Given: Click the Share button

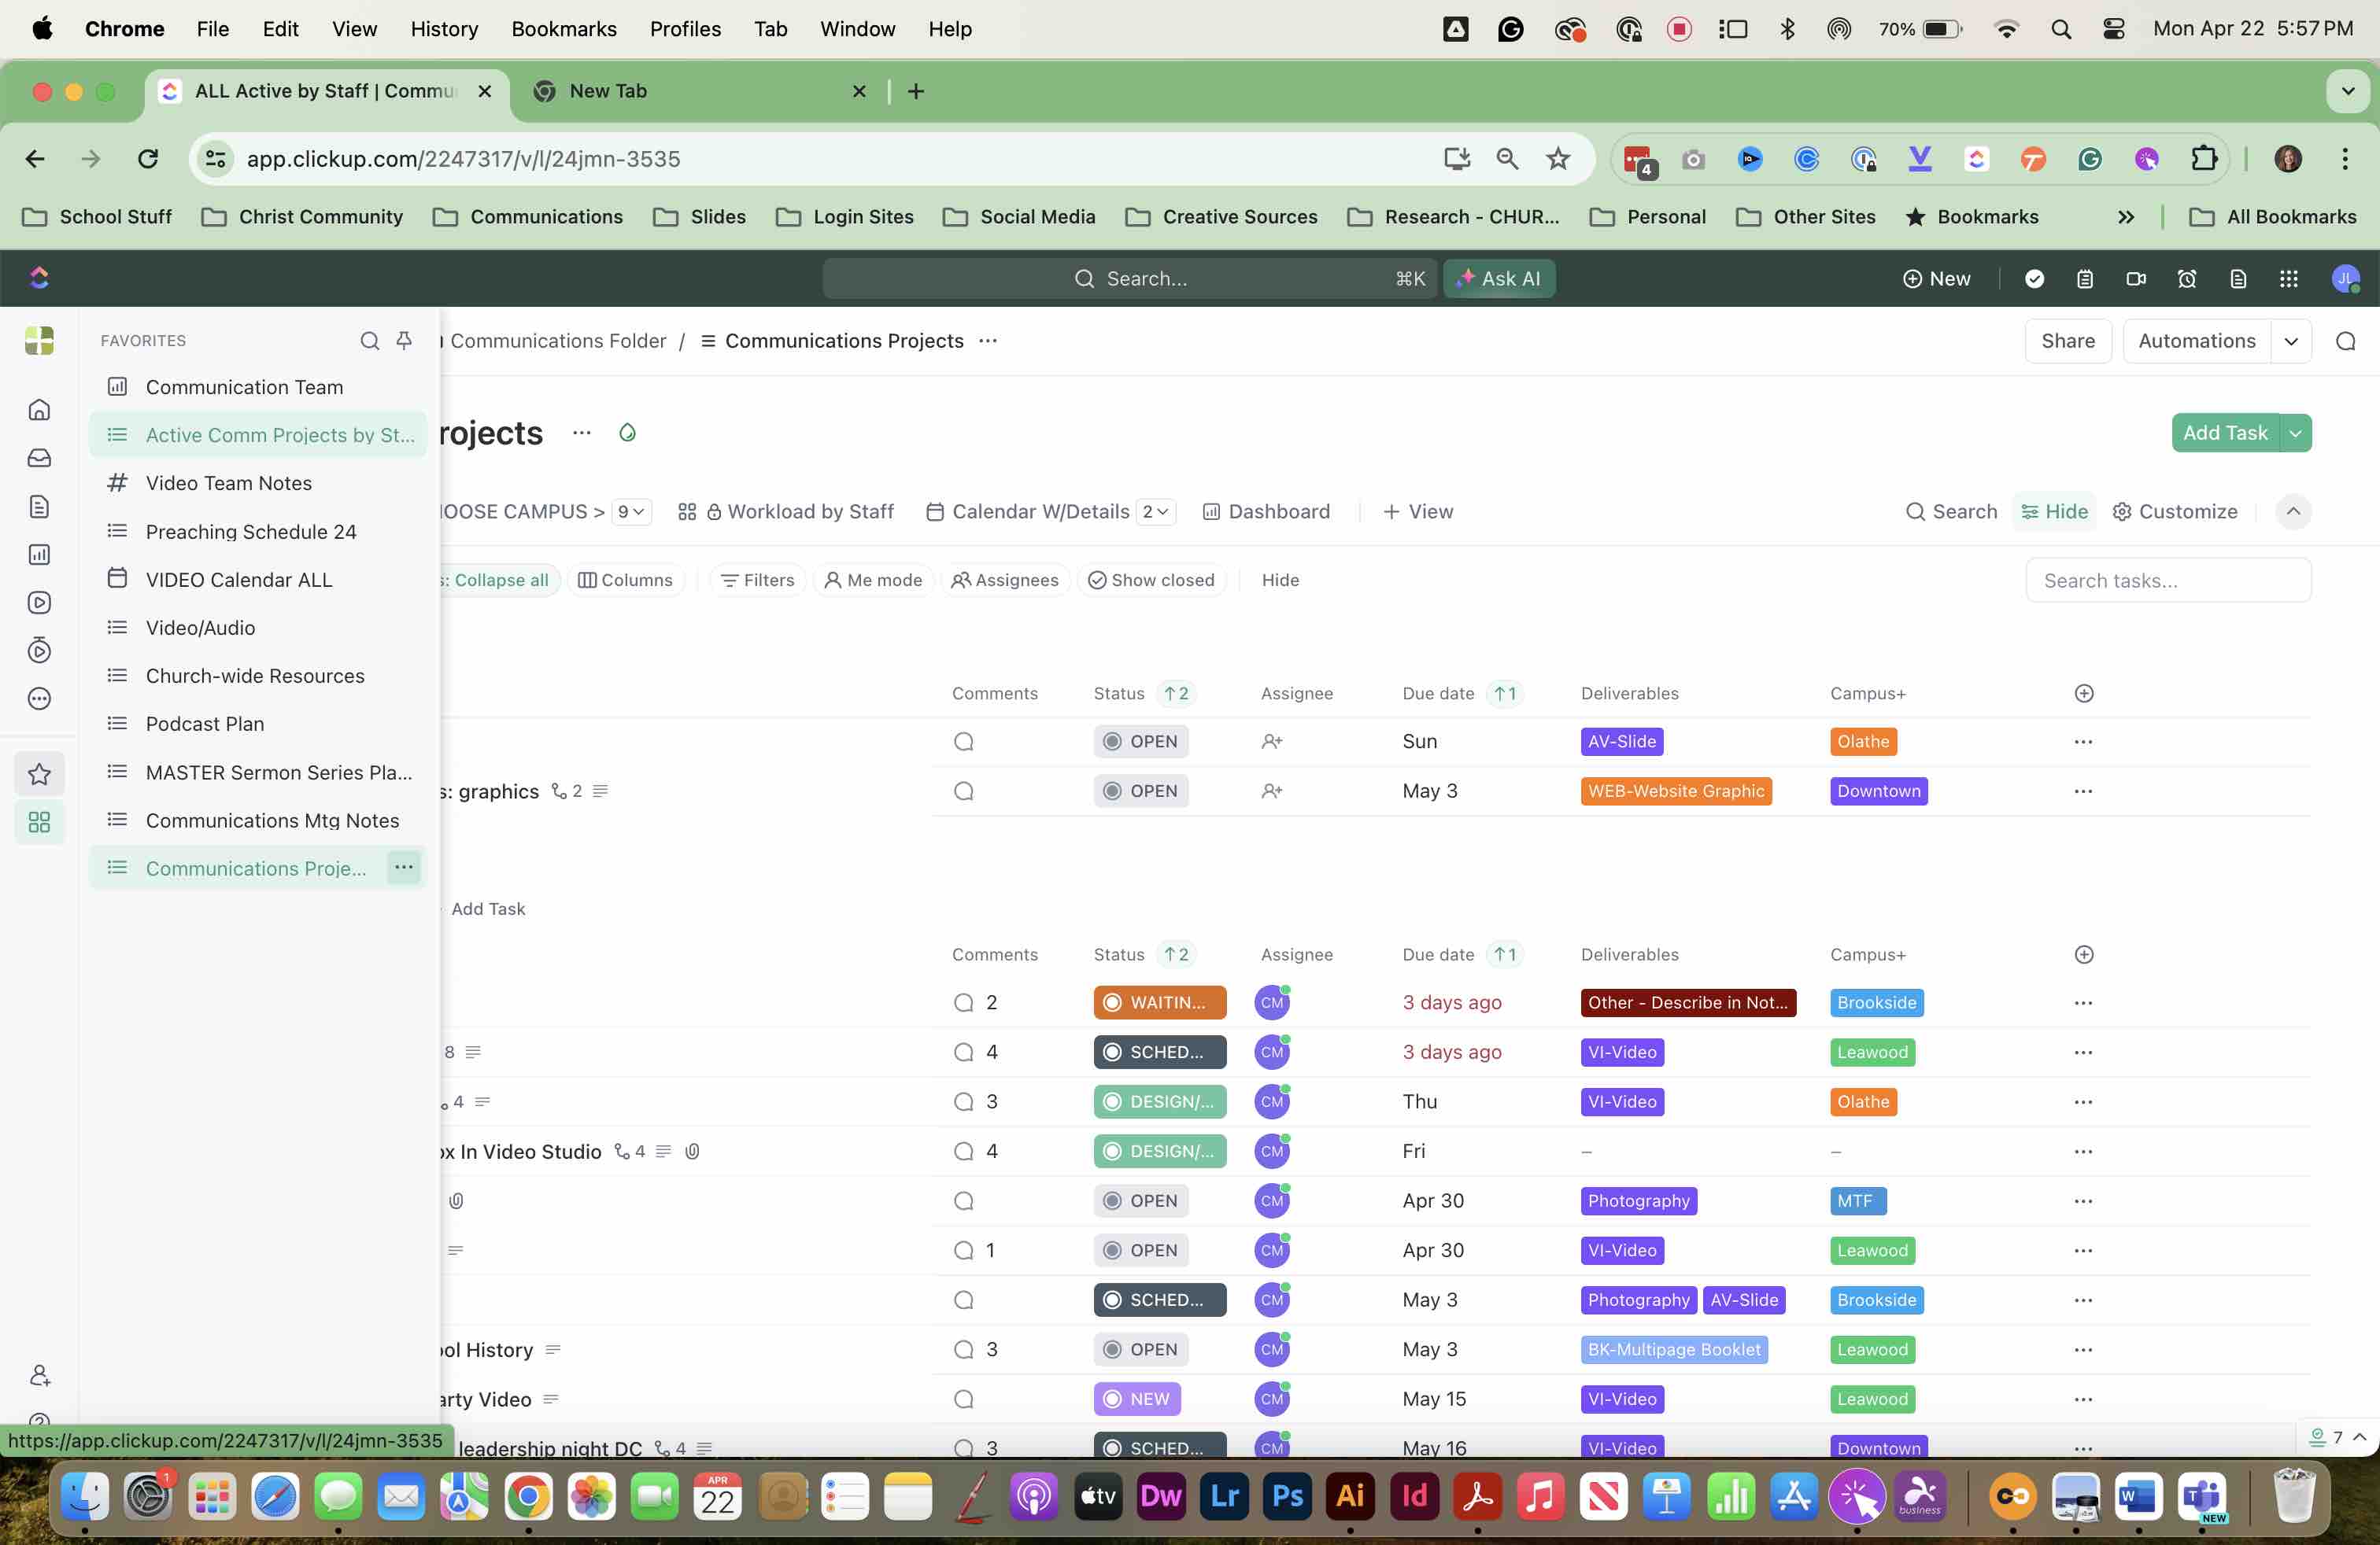Looking at the screenshot, I should [2067, 341].
